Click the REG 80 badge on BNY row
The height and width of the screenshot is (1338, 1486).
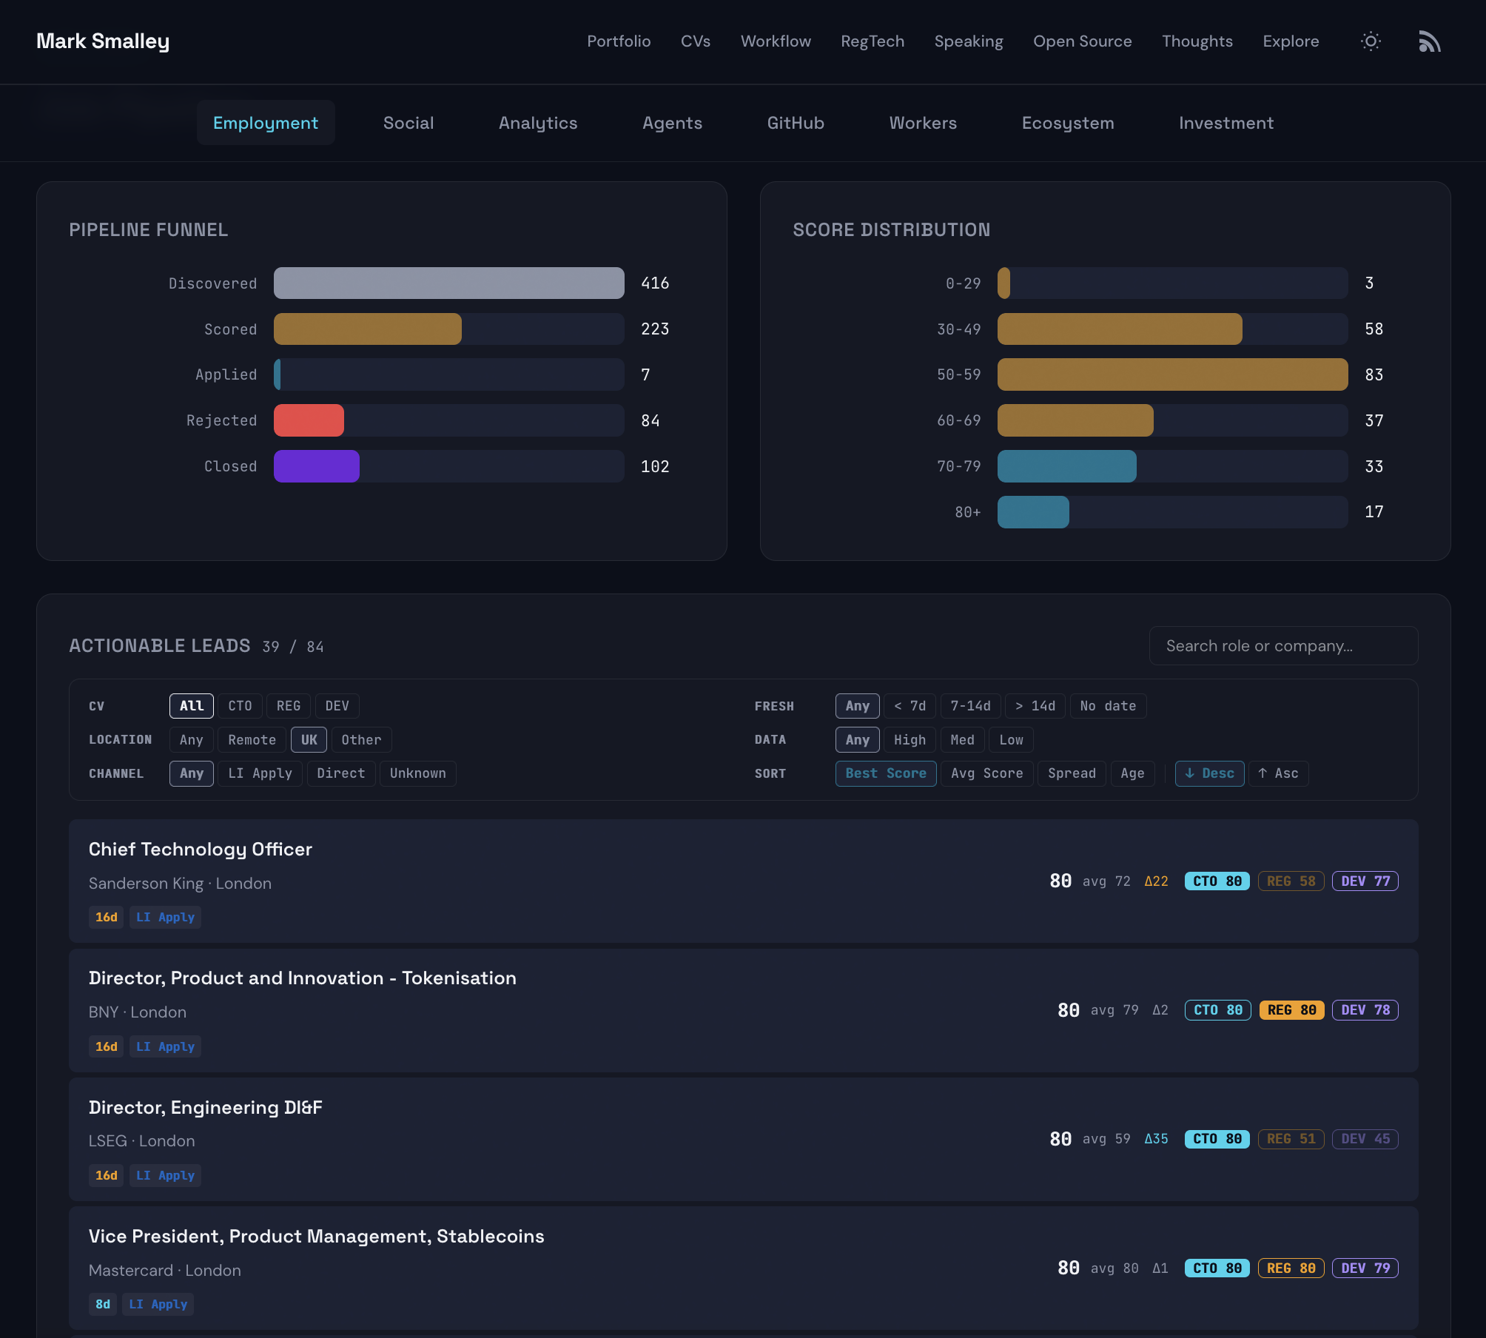click(1291, 1010)
